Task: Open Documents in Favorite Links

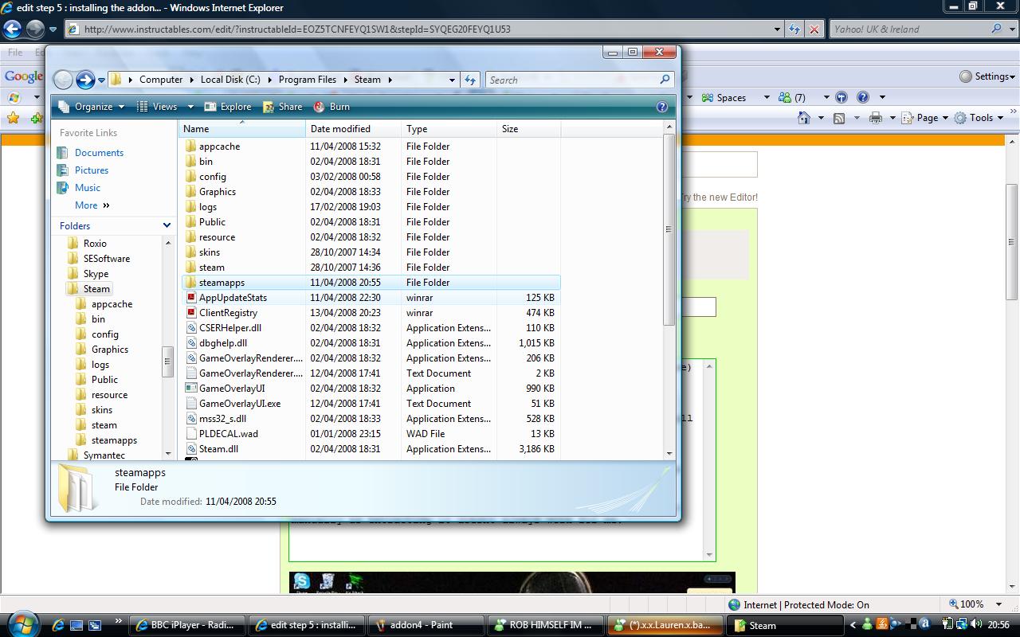Action: (99, 153)
